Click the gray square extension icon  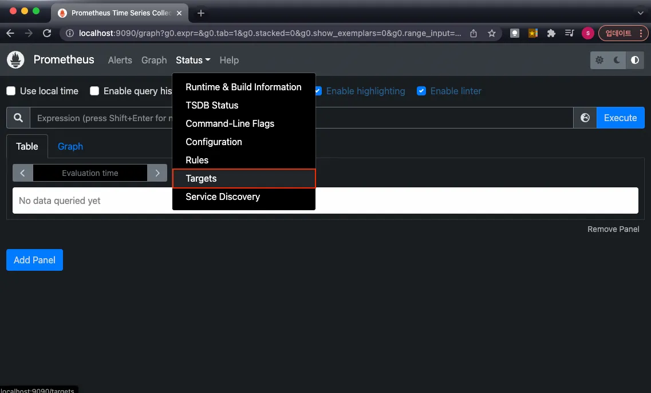[514, 33]
